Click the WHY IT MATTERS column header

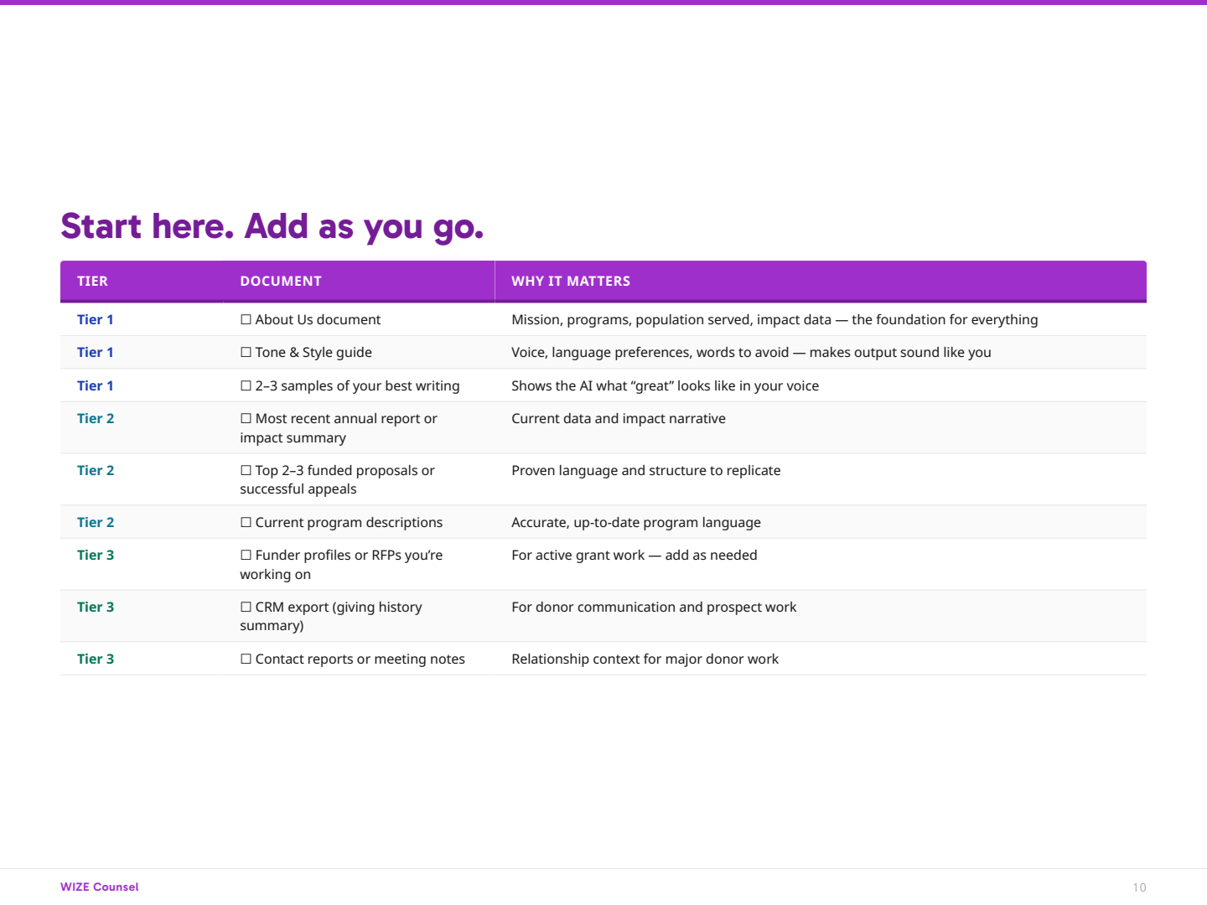(x=571, y=281)
